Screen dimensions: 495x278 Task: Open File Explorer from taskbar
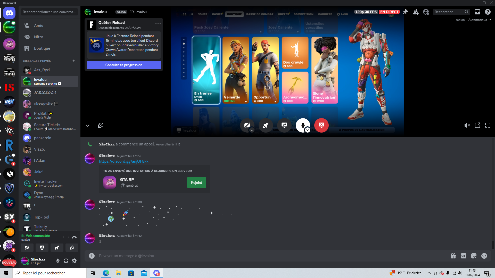[118, 273]
